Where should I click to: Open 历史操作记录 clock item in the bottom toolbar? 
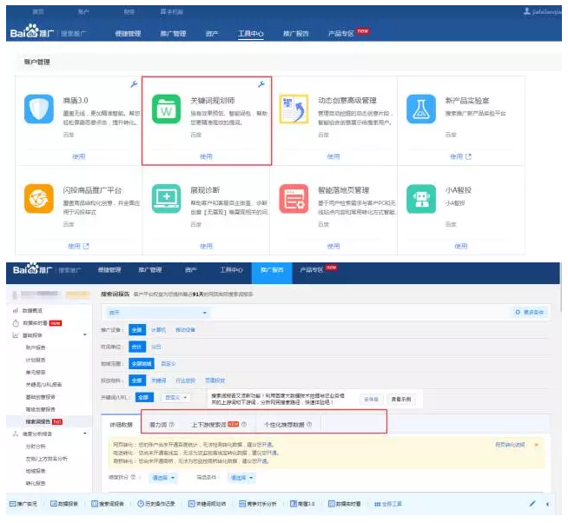(156, 504)
